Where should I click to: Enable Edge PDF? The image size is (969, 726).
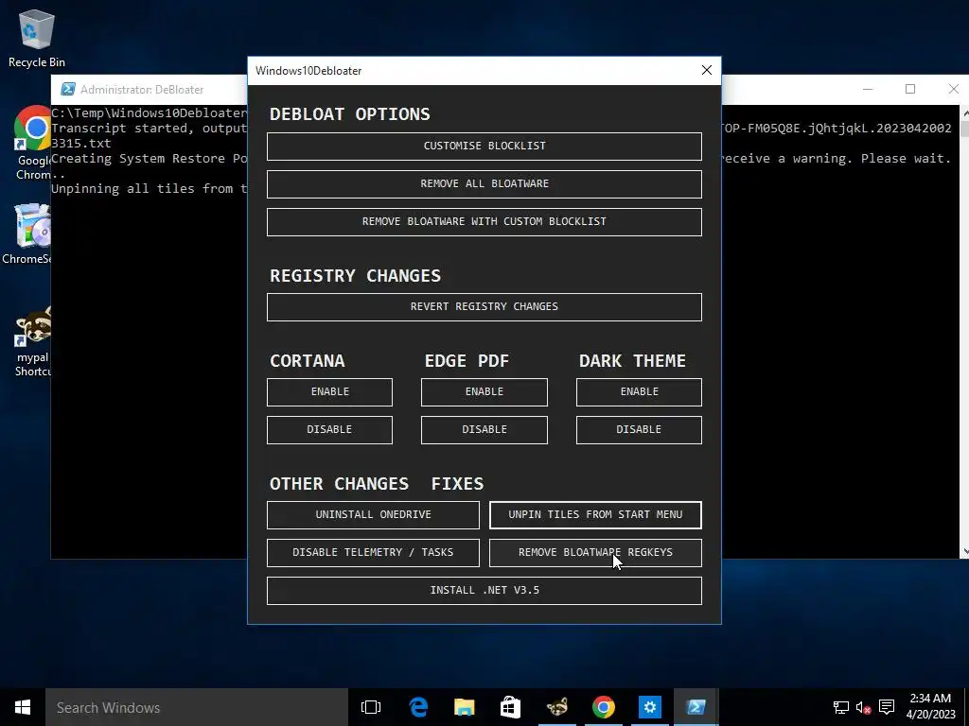click(x=484, y=392)
